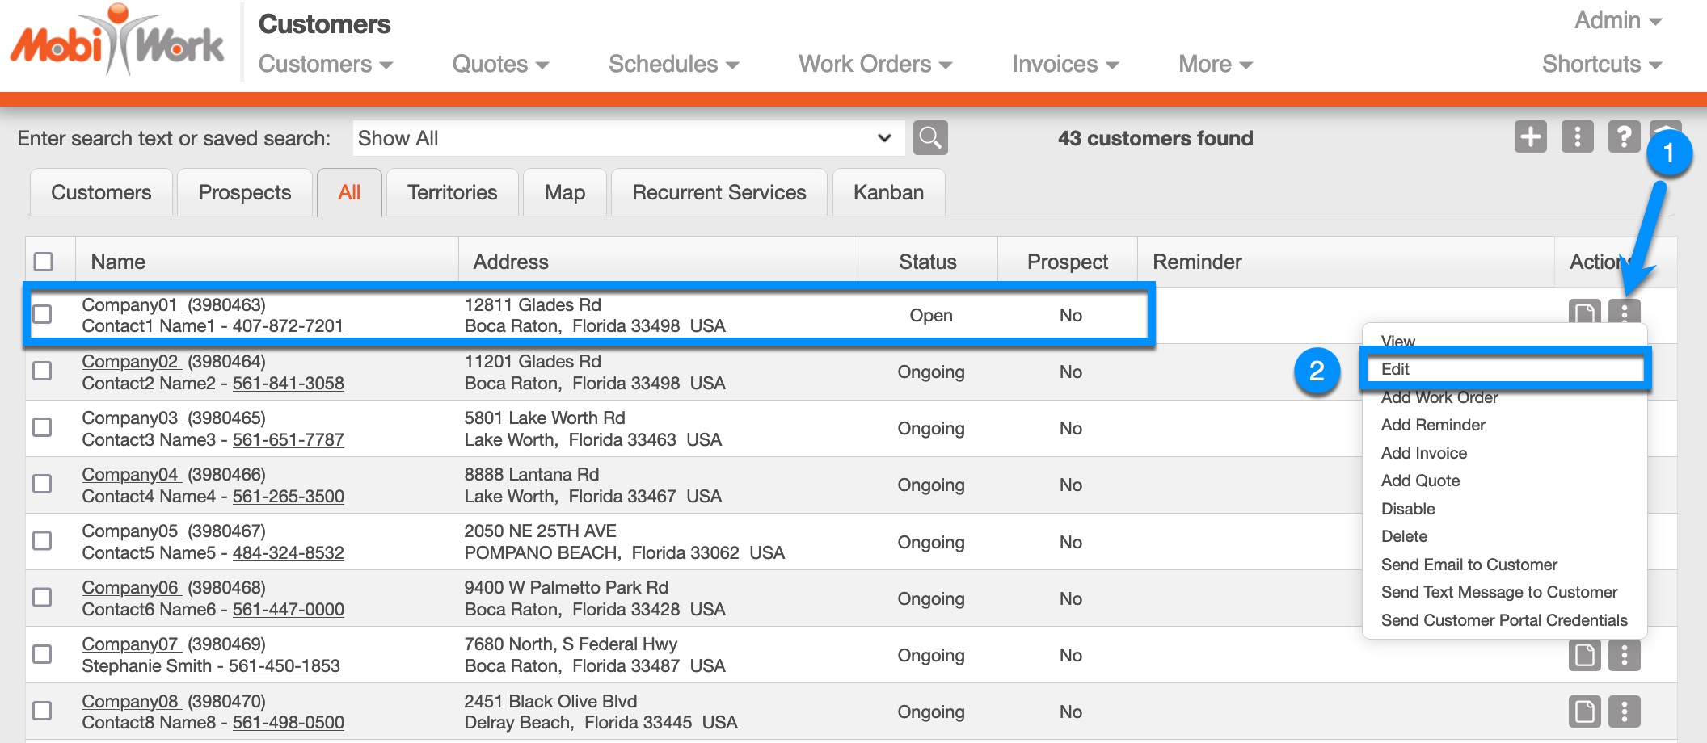
Task: Choose Send Email to Customer option
Action: coord(1469,565)
